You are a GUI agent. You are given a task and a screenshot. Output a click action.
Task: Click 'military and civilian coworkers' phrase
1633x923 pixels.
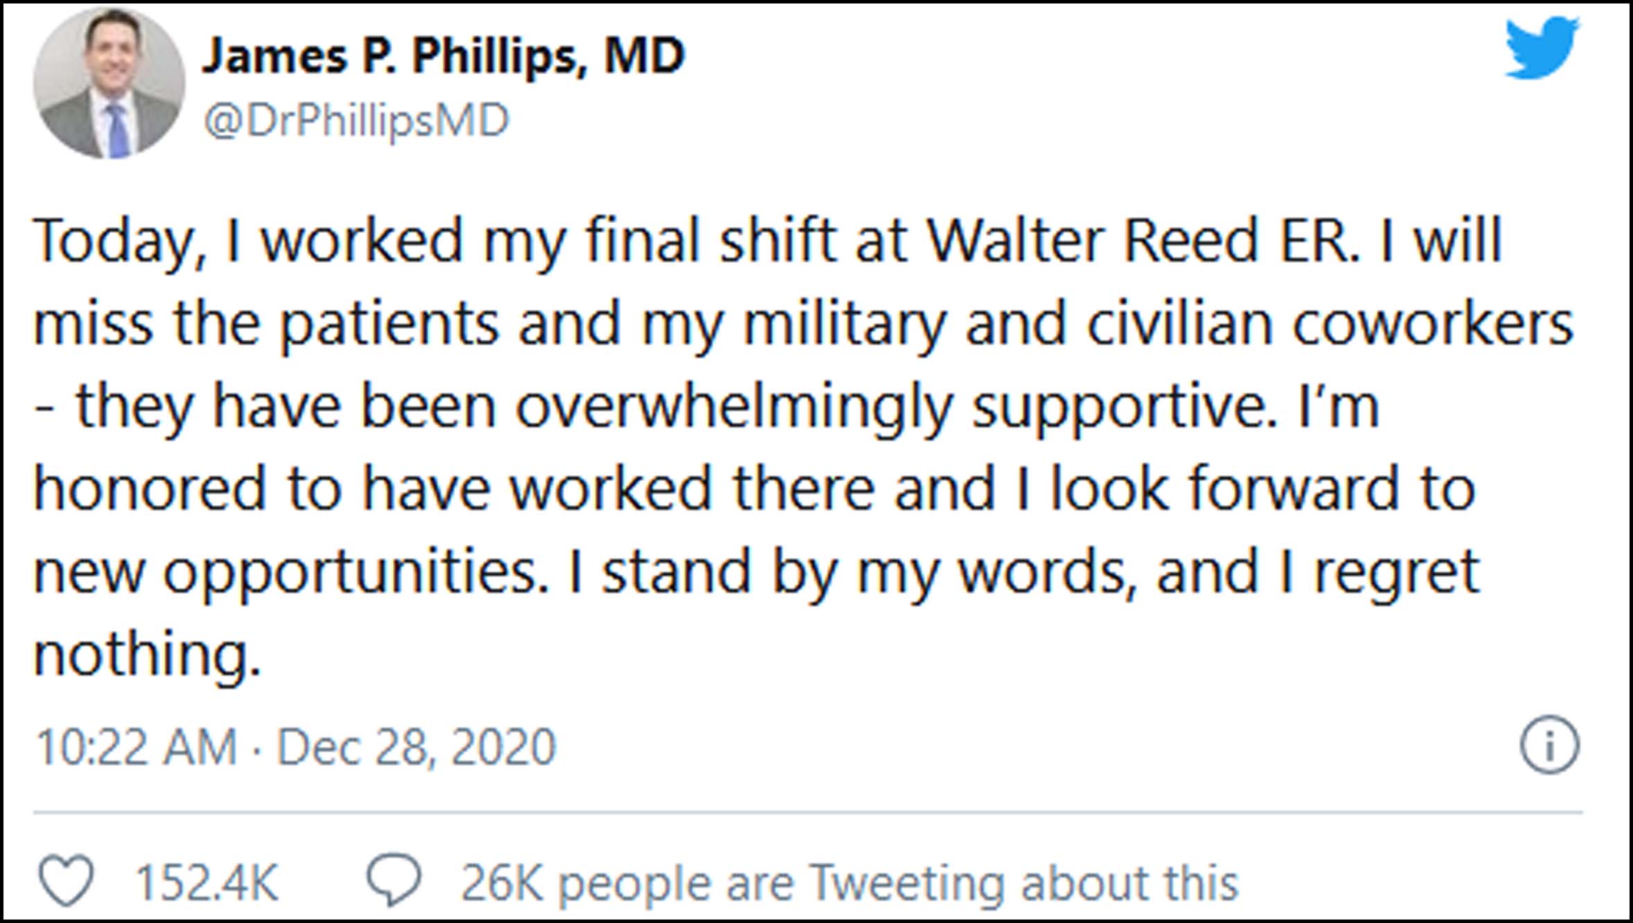click(x=1157, y=324)
